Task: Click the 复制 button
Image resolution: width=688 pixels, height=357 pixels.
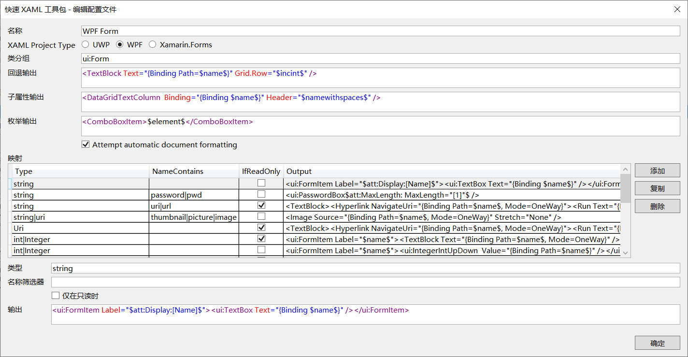Action: coord(657,188)
